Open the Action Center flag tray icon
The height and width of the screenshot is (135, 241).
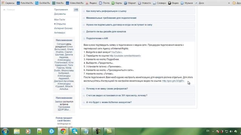(x=218, y=132)
